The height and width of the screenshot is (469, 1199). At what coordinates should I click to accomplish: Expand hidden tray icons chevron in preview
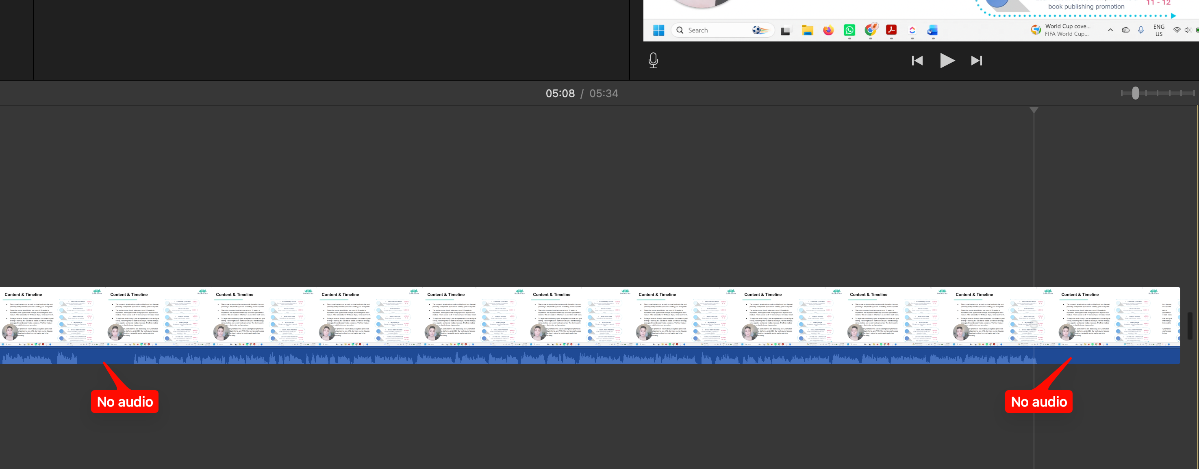(x=1110, y=30)
